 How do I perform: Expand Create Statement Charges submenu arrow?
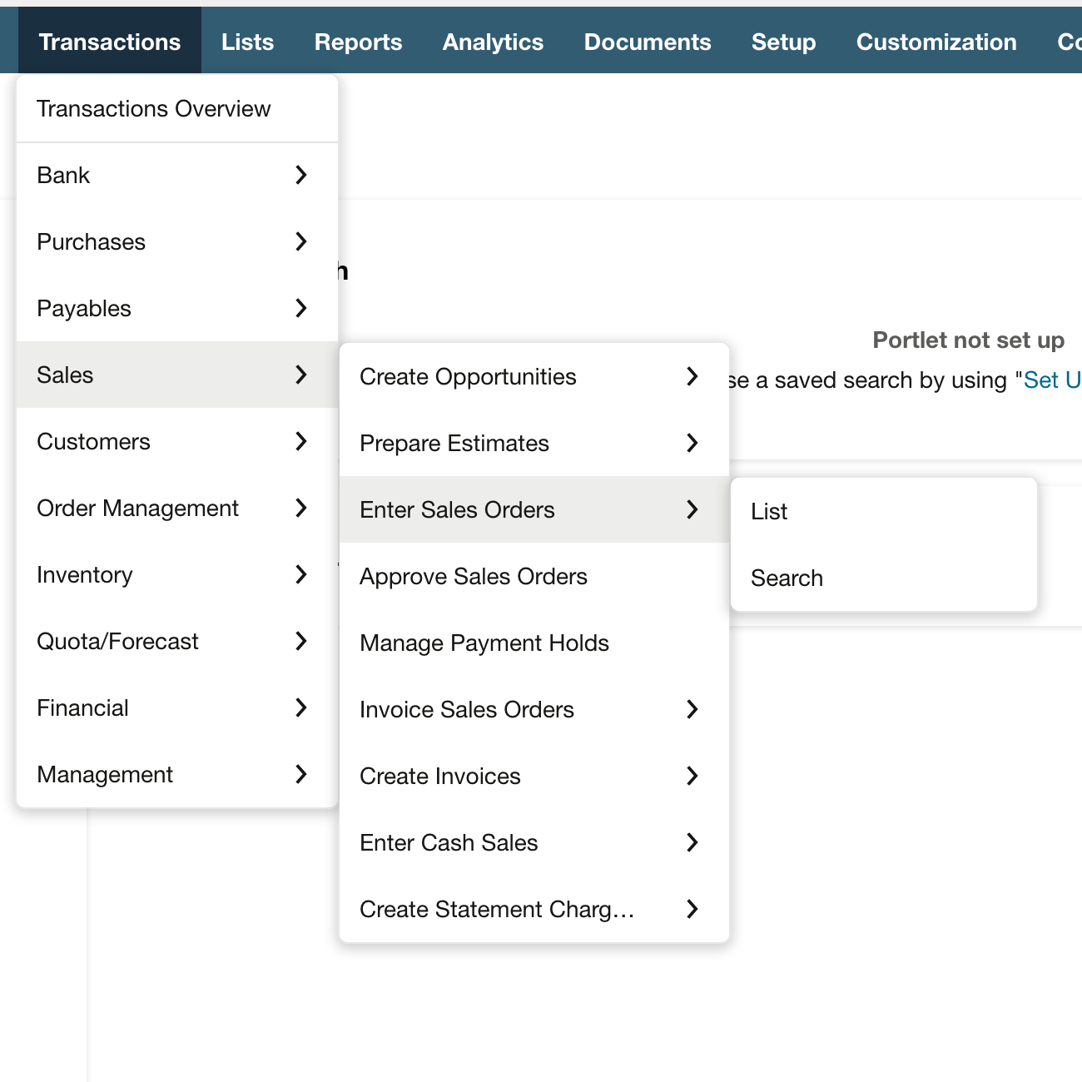tap(692, 909)
